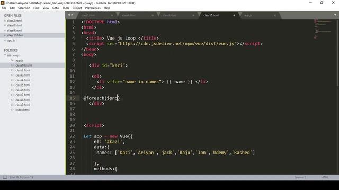Image resolution: width=339 pixels, height=190 pixels.
Task: Change syntax via HTML in status bar
Action: [325, 177]
